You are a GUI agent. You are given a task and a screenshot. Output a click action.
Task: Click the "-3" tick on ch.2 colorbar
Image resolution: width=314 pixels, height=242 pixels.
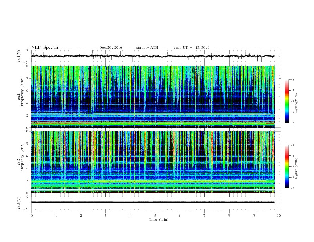[x=293, y=145]
